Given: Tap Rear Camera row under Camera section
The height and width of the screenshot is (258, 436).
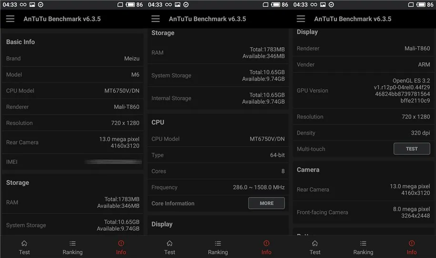Looking at the screenshot, I should [x=363, y=189].
